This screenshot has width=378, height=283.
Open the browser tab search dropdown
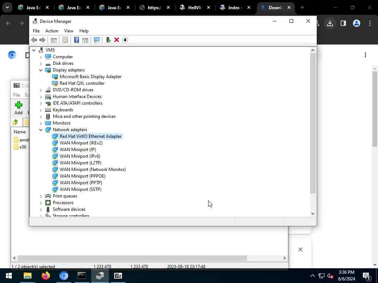7,7
